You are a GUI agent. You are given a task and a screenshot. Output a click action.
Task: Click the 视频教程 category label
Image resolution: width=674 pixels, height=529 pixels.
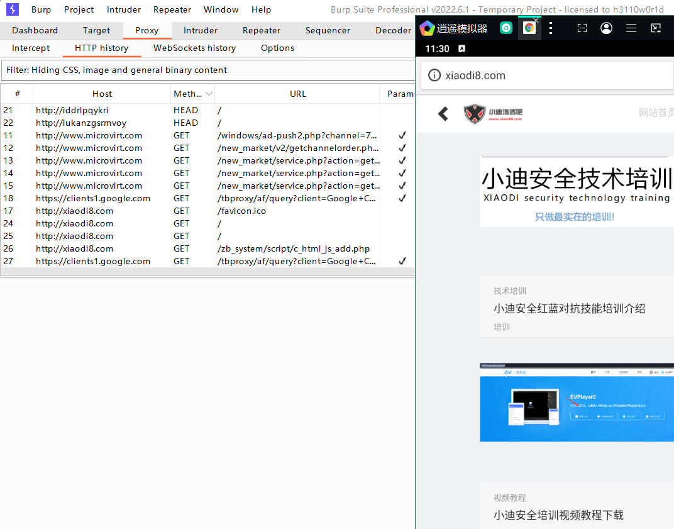[x=510, y=498]
